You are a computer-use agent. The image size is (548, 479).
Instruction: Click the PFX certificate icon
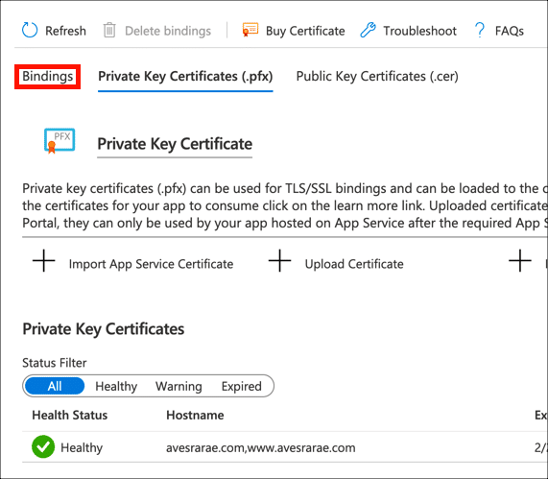tap(60, 140)
